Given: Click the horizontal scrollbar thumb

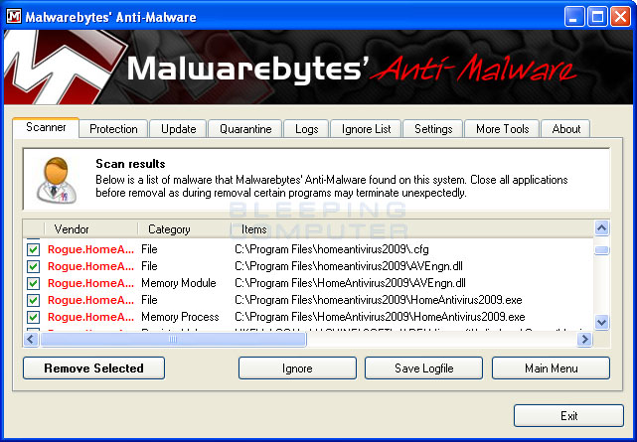Looking at the screenshot, I should (173, 339).
